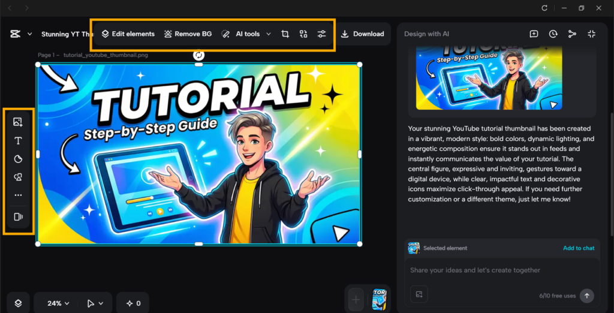This screenshot has width=614, height=313.
Task: Select the Remove BG tool
Action: tap(188, 34)
